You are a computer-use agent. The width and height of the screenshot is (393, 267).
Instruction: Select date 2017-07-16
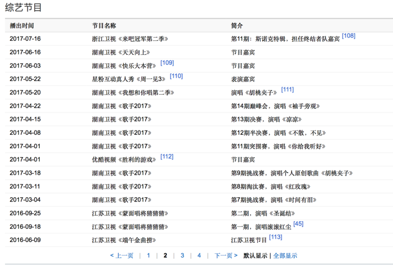pos(25,39)
